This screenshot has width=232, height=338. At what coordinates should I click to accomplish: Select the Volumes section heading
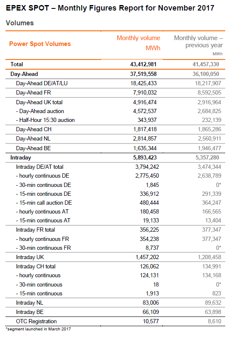tap(19, 23)
